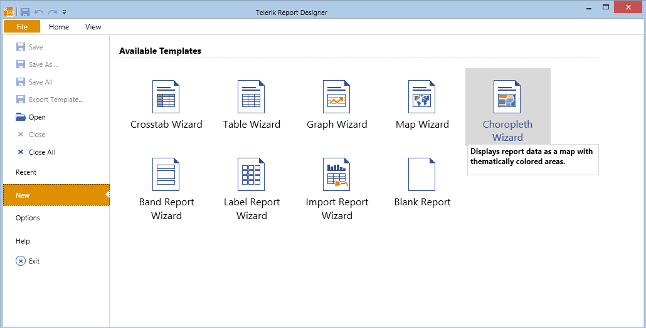Open the quick access toolbar dropdown
Screen dimensions: 646x328
point(64,13)
